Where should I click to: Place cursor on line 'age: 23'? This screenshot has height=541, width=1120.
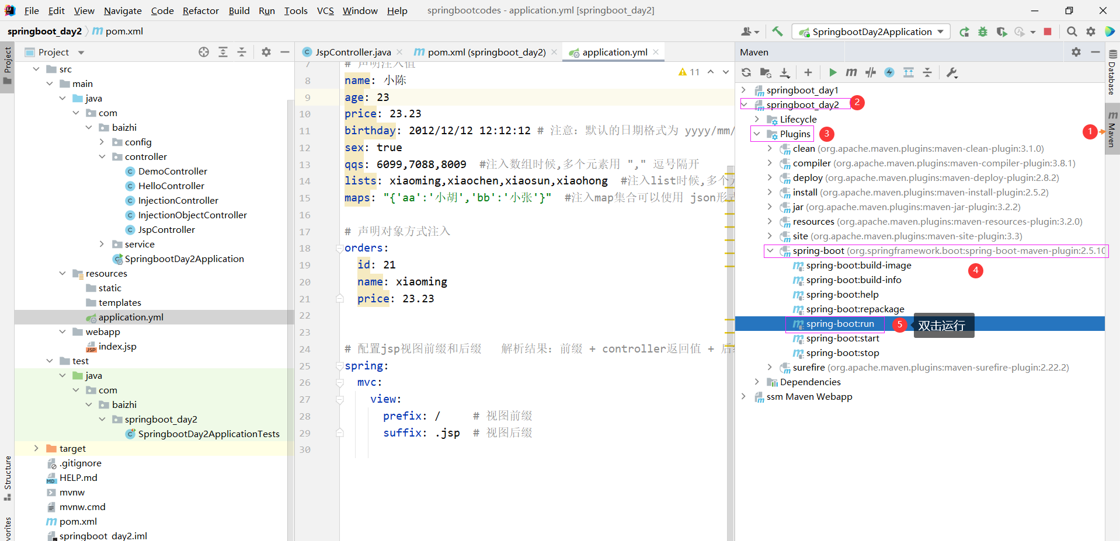(x=367, y=97)
